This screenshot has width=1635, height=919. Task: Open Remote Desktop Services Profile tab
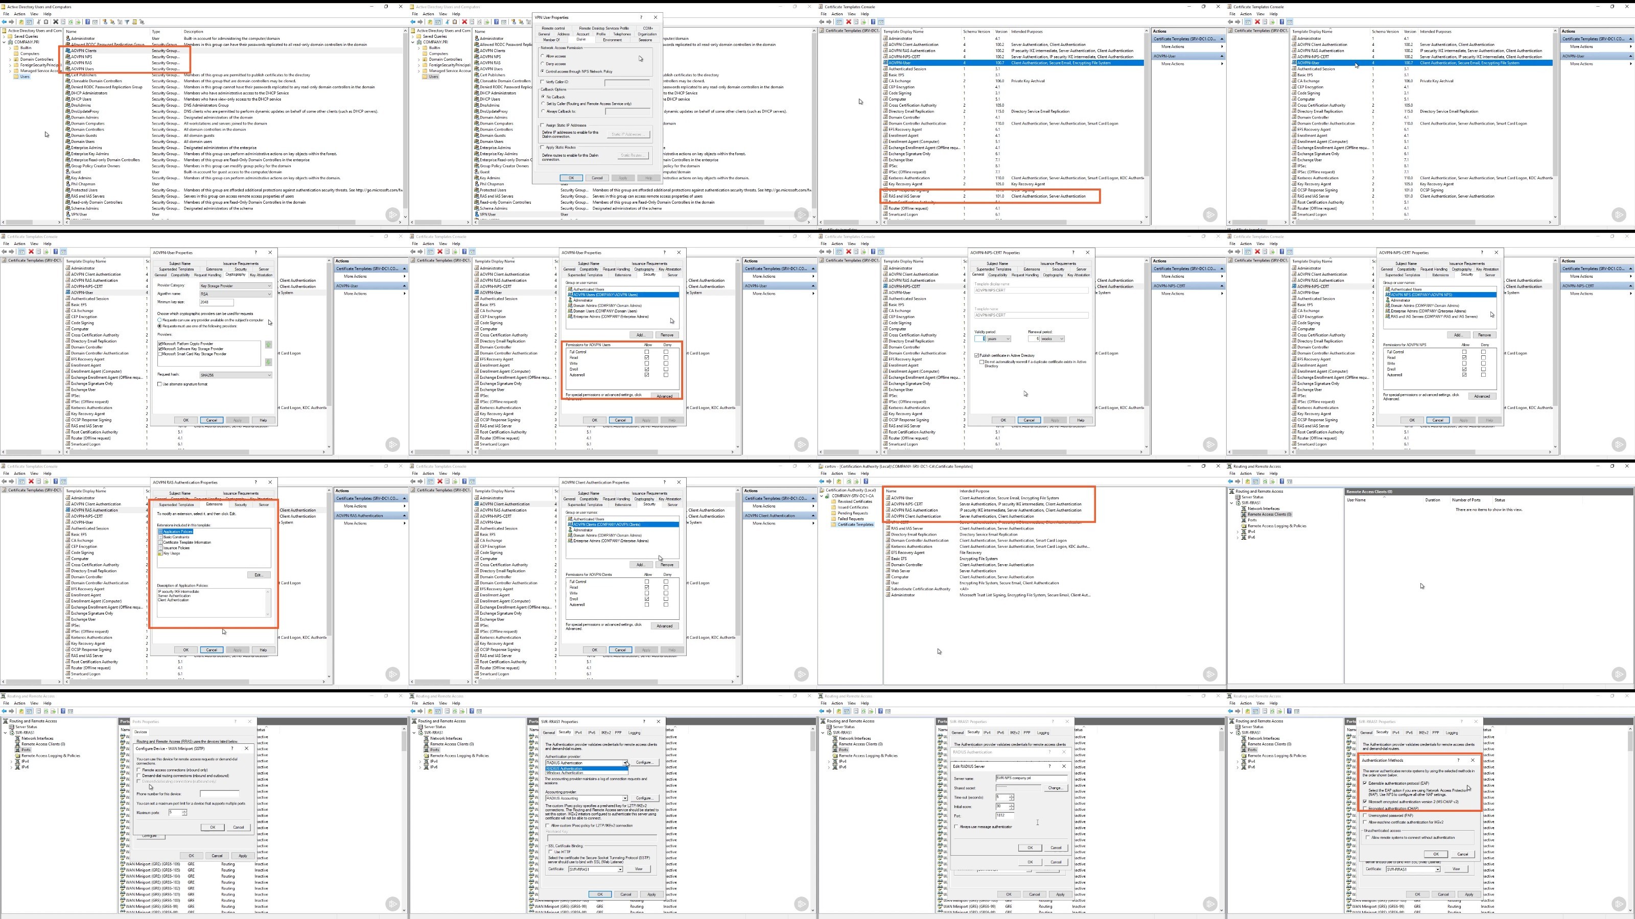point(603,28)
